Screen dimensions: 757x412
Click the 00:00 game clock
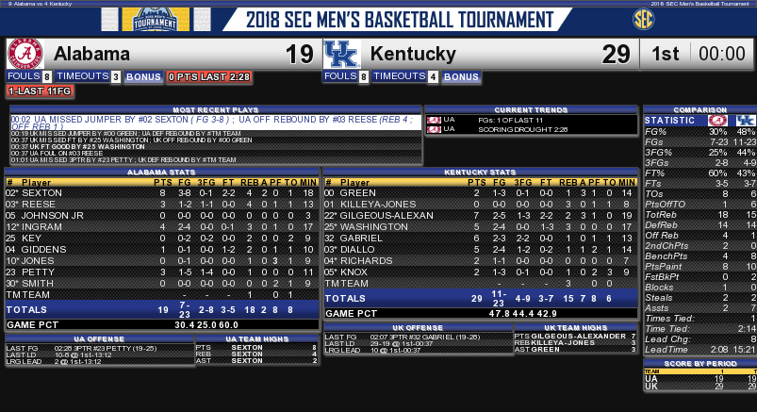point(722,54)
